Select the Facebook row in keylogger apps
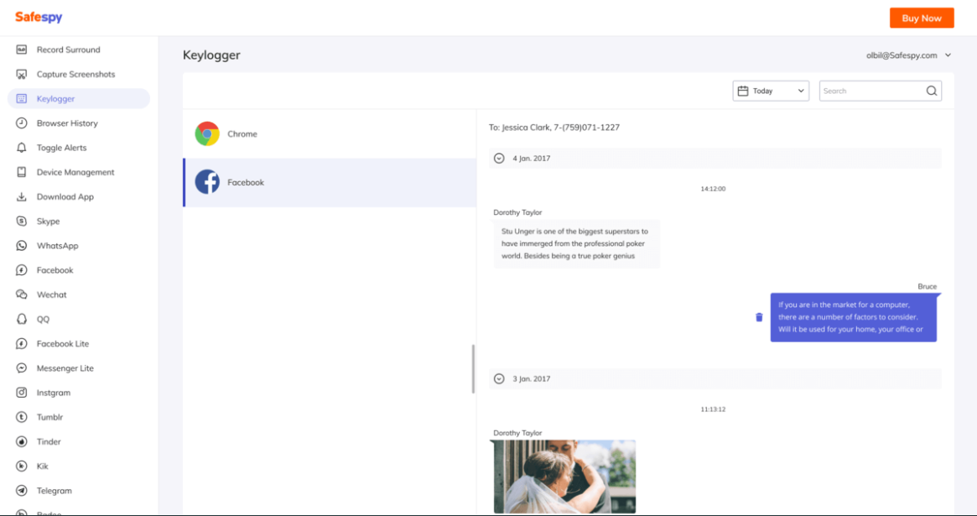 [330, 182]
